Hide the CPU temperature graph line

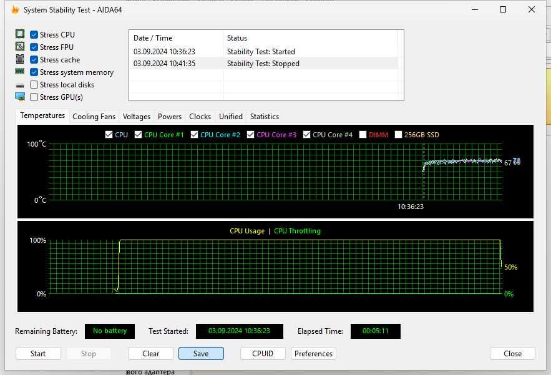pyautogui.click(x=109, y=135)
